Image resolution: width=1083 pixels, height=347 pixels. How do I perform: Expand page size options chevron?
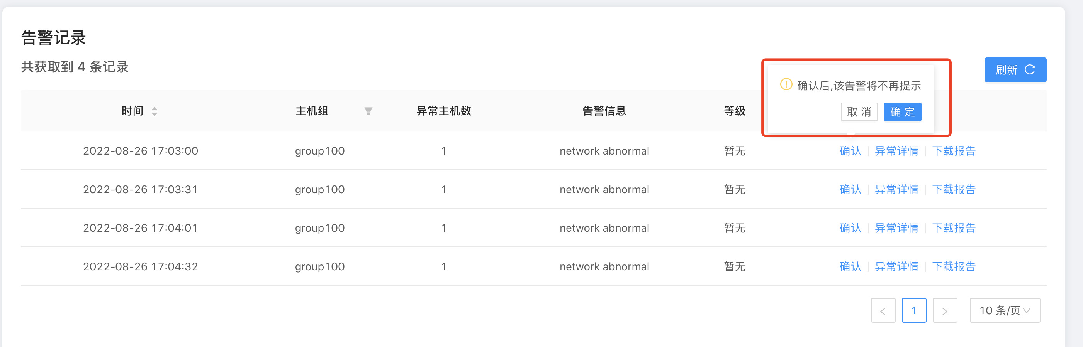[x=1027, y=310]
